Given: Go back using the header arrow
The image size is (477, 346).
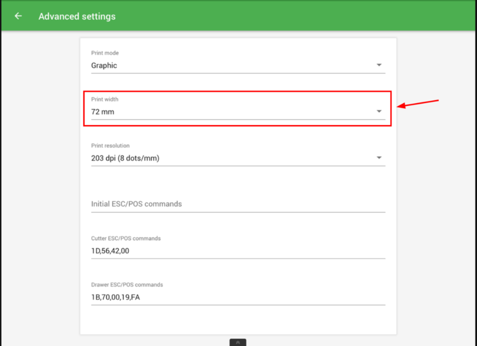Looking at the screenshot, I should pos(18,16).
